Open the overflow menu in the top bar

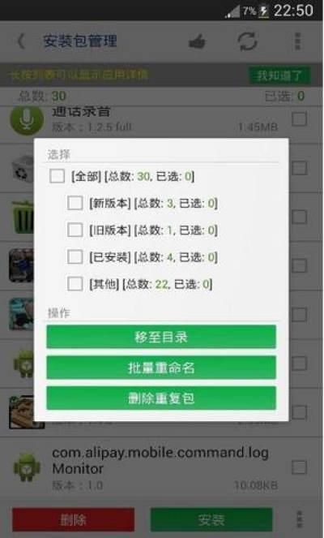pyautogui.click(x=298, y=41)
